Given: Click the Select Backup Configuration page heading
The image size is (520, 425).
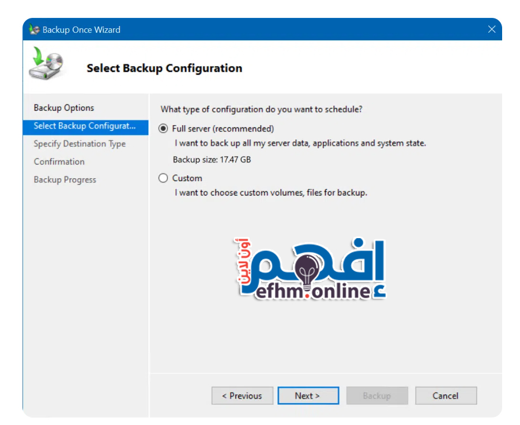Looking at the screenshot, I should (x=164, y=68).
